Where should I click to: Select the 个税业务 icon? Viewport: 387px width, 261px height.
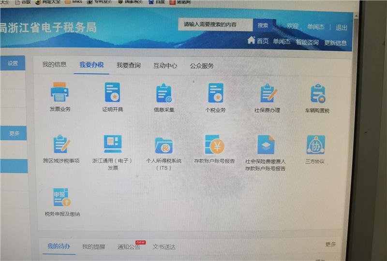[215, 93]
